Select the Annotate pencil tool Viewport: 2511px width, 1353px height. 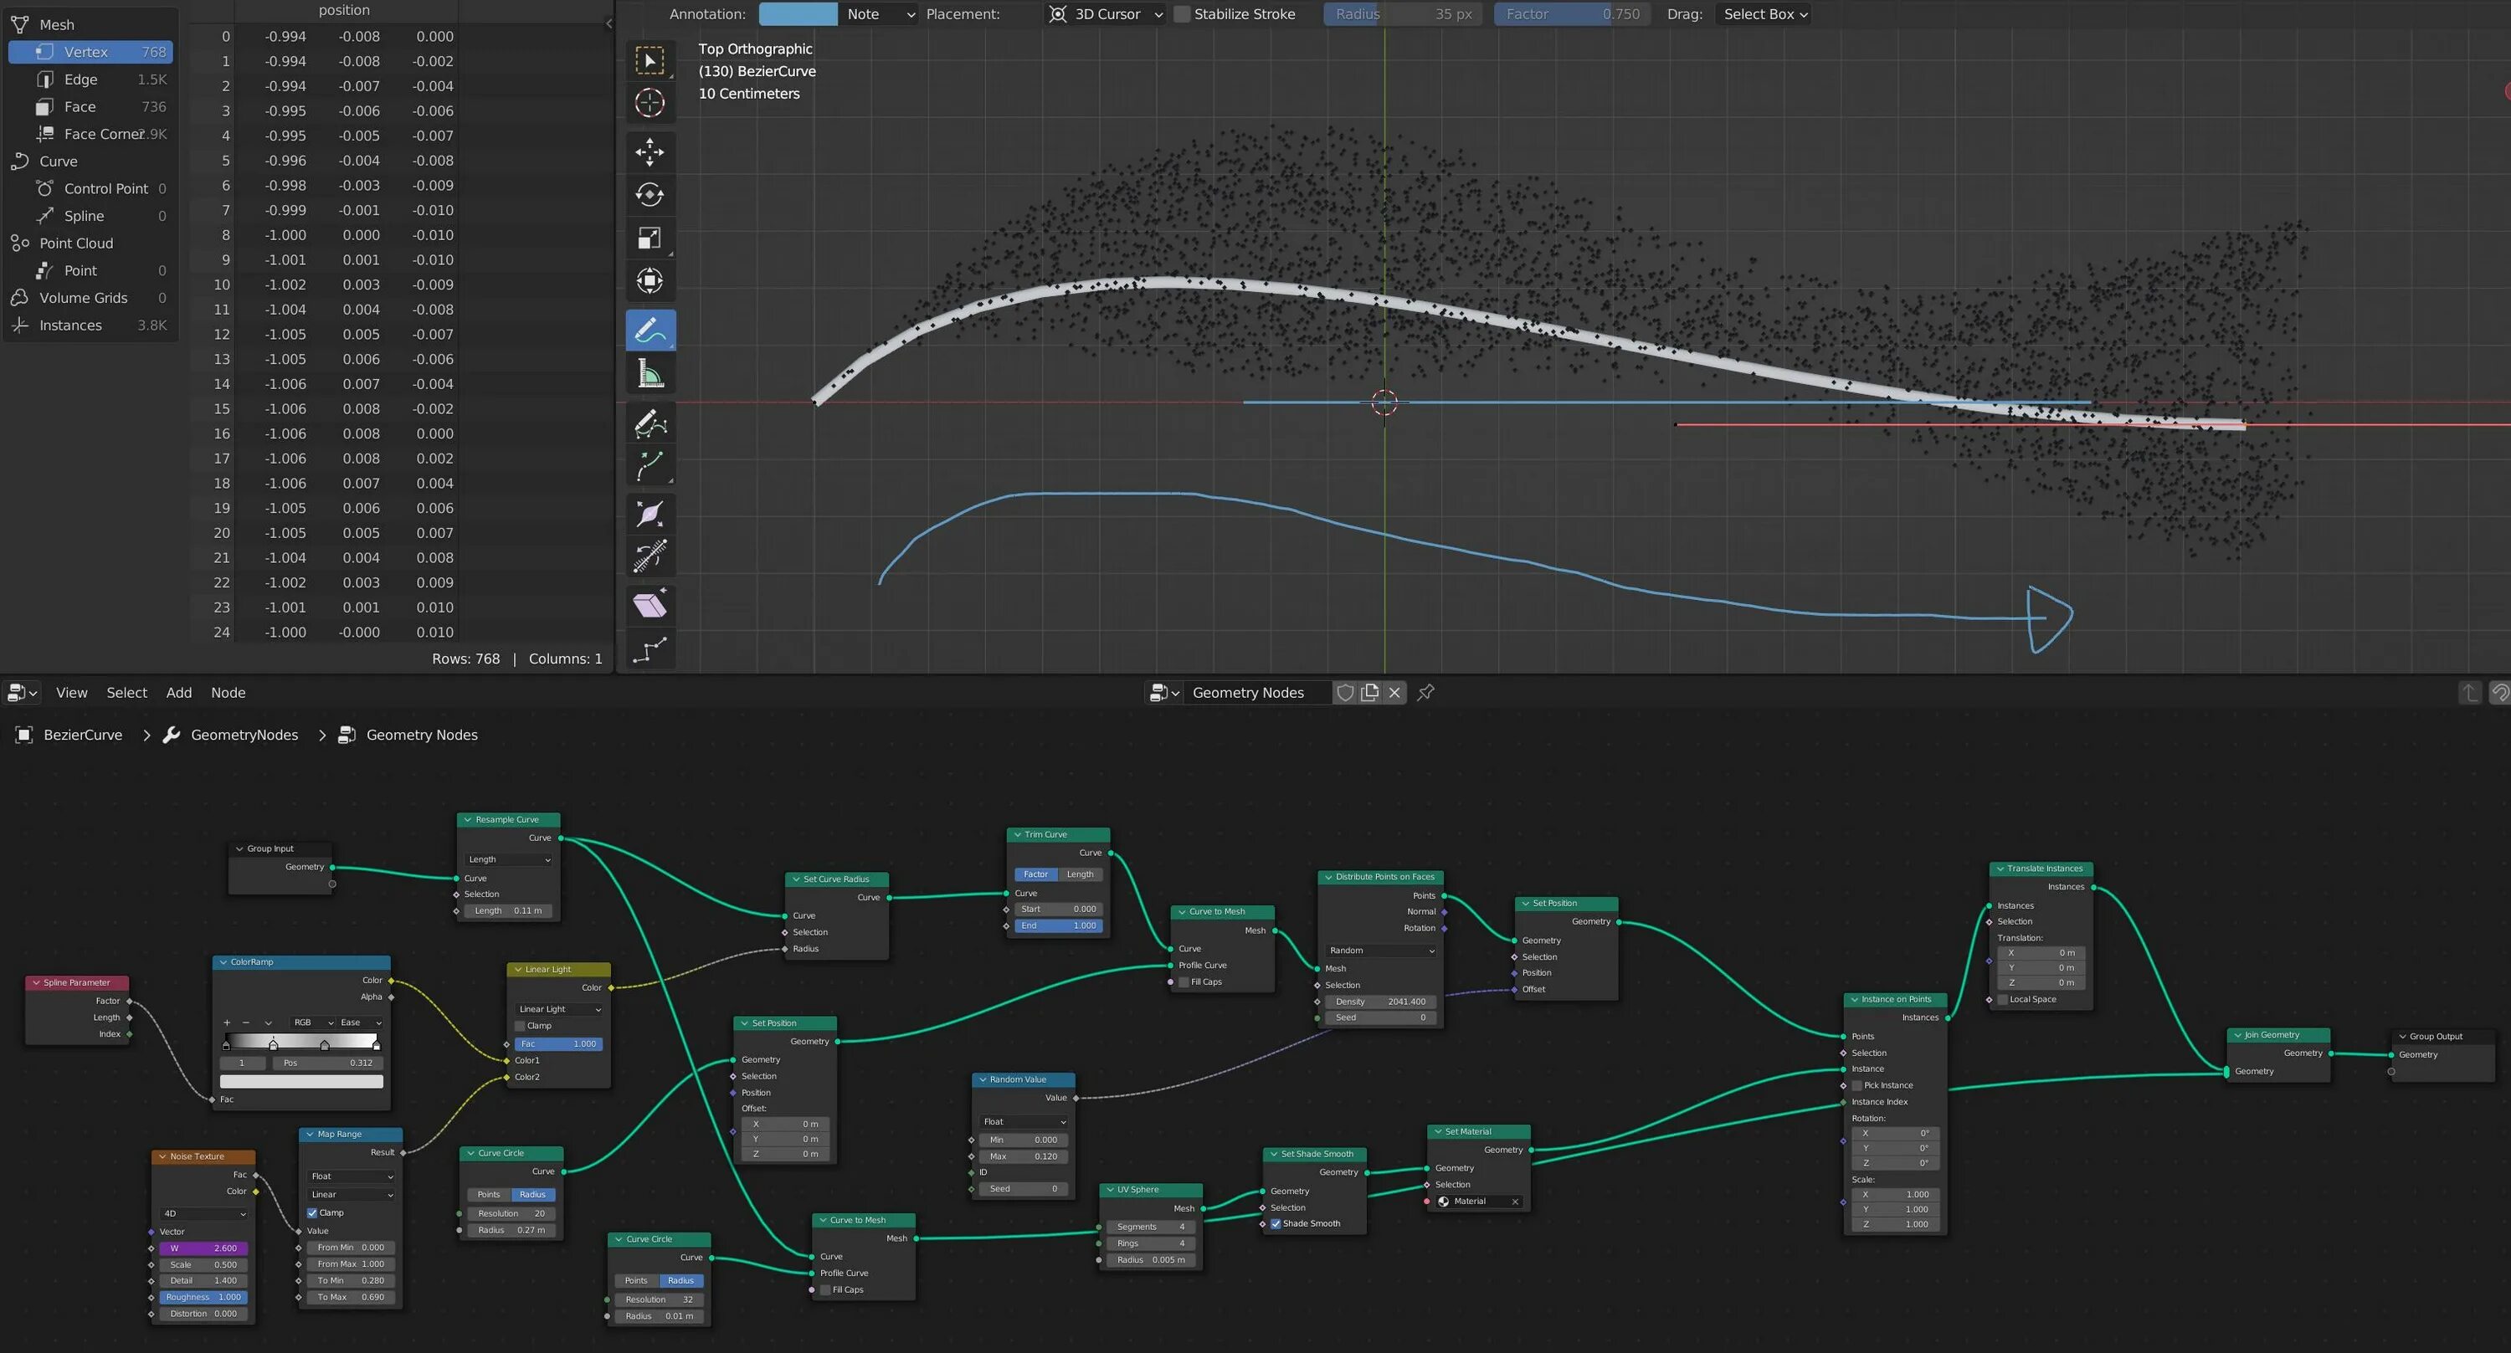tap(650, 330)
